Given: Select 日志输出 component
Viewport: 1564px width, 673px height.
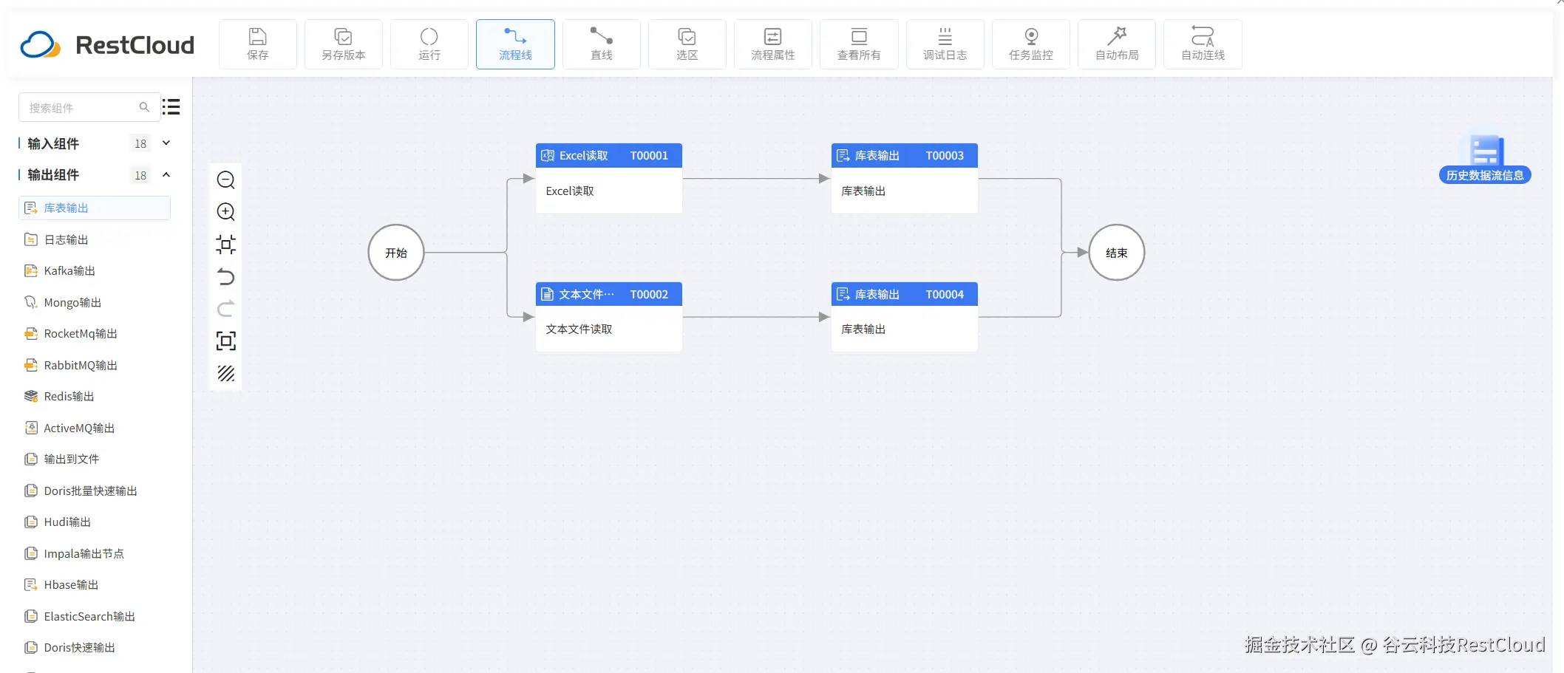Looking at the screenshot, I should pos(95,239).
